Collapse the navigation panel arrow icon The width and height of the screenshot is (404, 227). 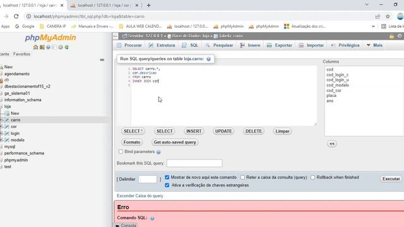[x=116, y=36]
